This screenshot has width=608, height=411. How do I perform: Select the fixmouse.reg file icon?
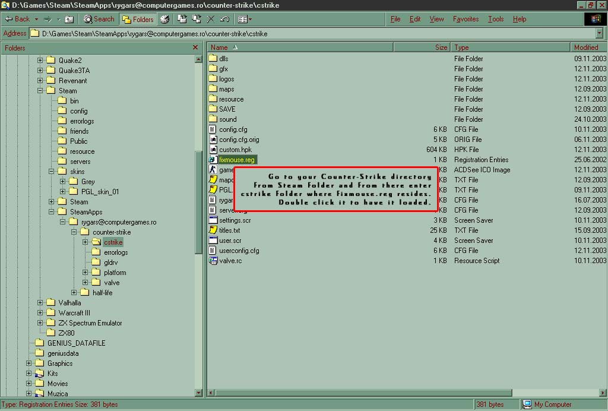pyautogui.click(x=213, y=159)
